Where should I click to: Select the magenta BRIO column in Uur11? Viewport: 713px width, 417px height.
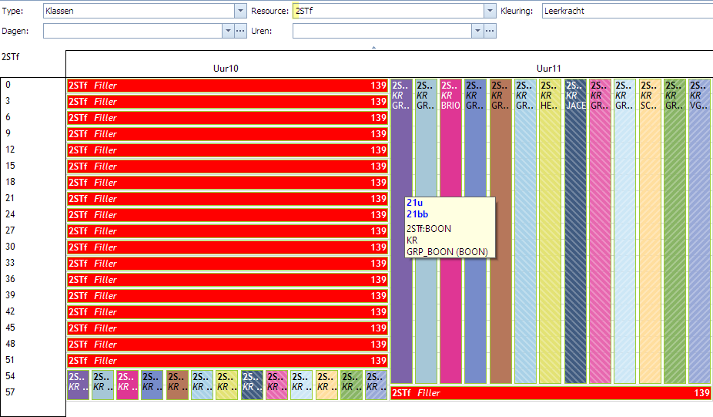[x=450, y=231]
